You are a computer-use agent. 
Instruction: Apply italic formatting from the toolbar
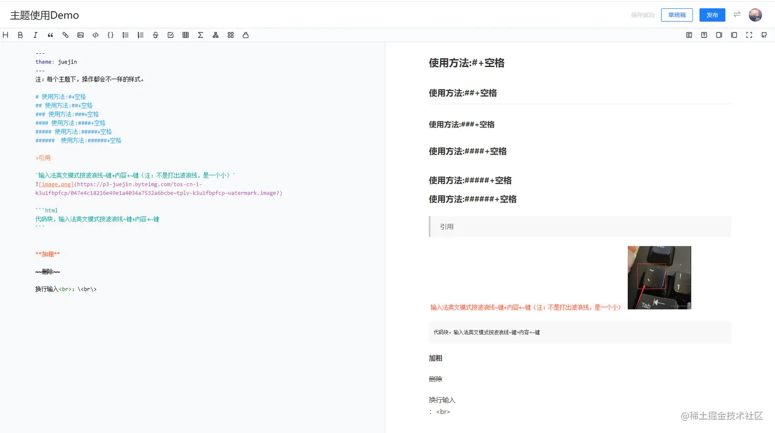coord(35,35)
